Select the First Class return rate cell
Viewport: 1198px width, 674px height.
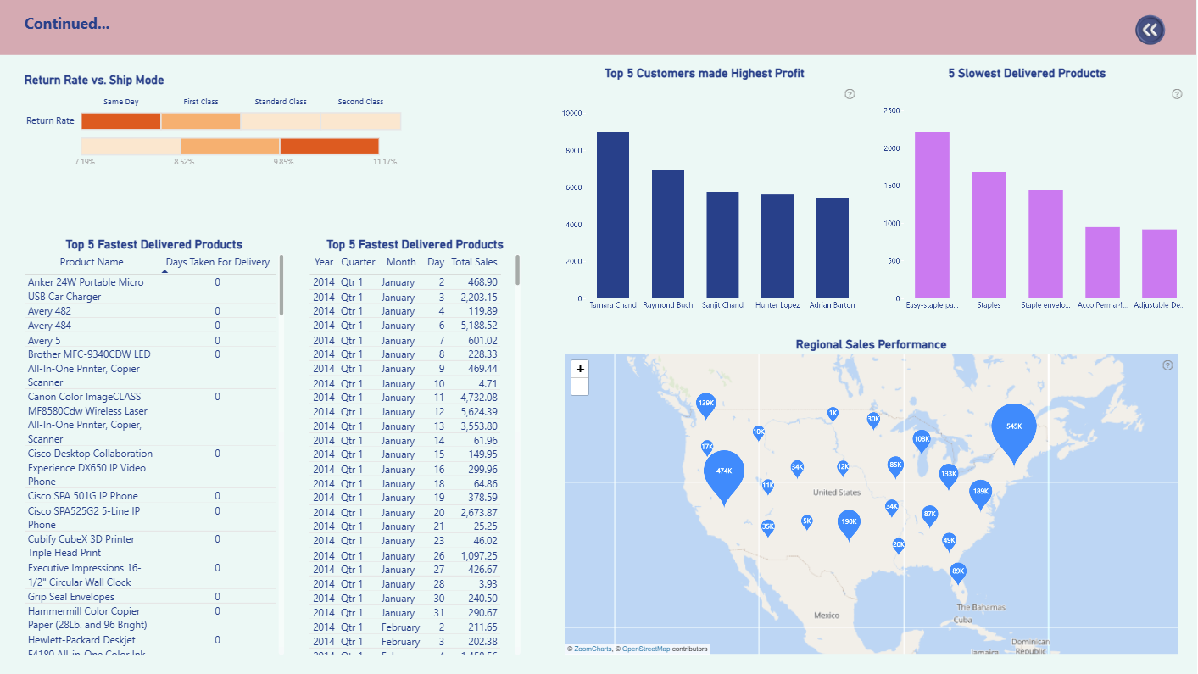[201, 121]
